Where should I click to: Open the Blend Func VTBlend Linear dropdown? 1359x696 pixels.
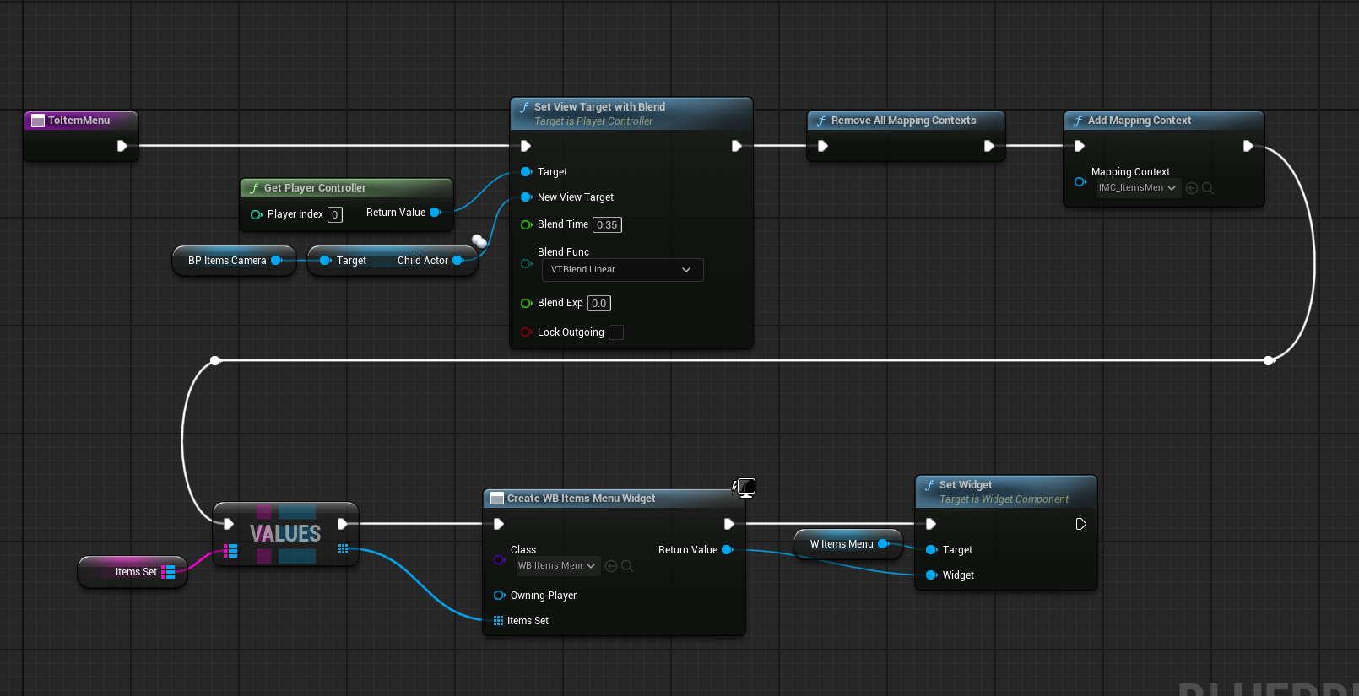(x=621, y=270)
